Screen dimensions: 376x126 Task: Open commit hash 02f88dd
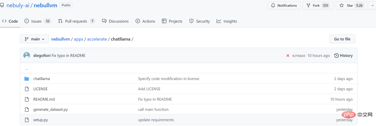299,56
